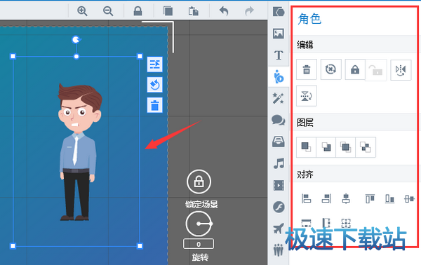Toggle 锁定场景 lock scene button

199,182
